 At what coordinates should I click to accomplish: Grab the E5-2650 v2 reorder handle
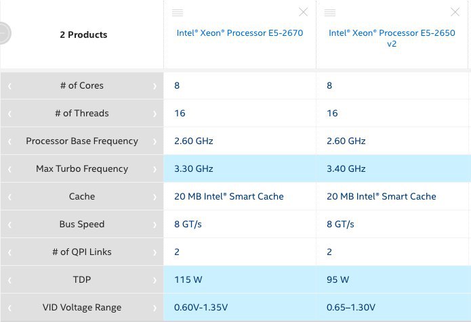point(330,13)
